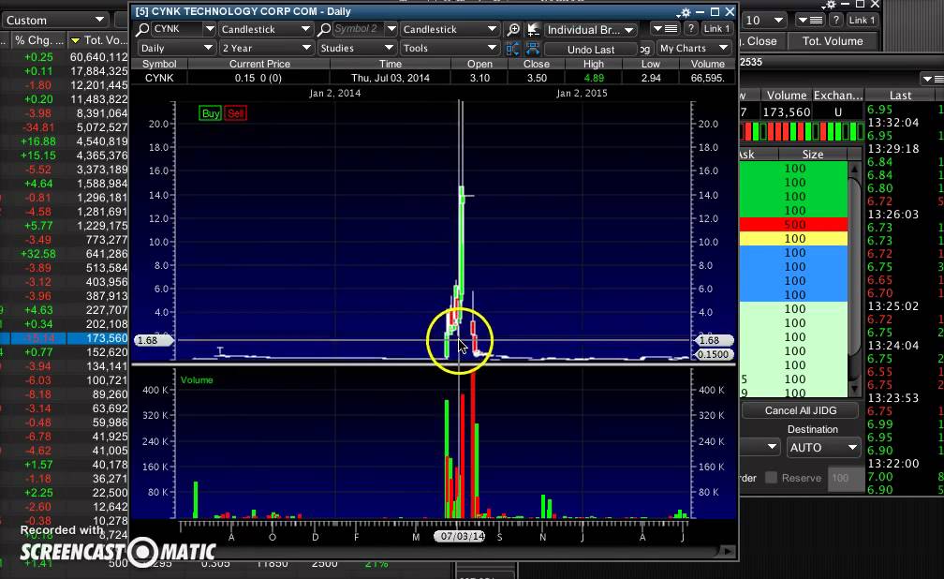Image resolution: width=944 pixels, height=579 pixels.
Task: Click the Link 1 button in chart window
Action: pos(715,28)
